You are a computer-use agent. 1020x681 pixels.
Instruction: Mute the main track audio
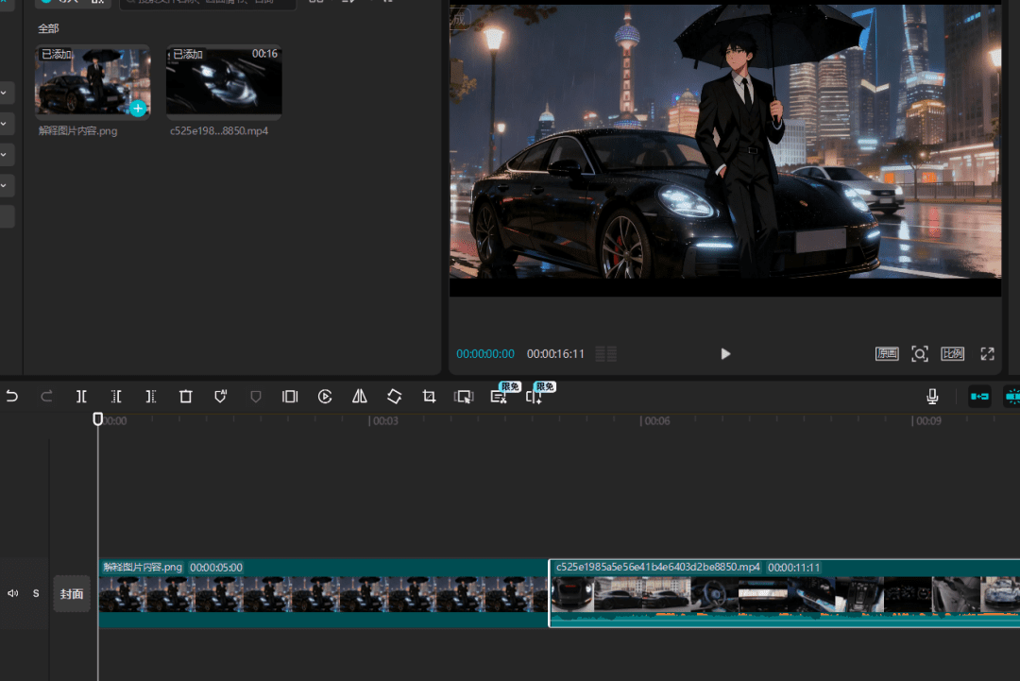pos(12,593)
